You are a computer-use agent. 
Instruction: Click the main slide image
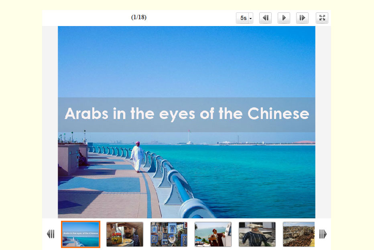(187, 122)
